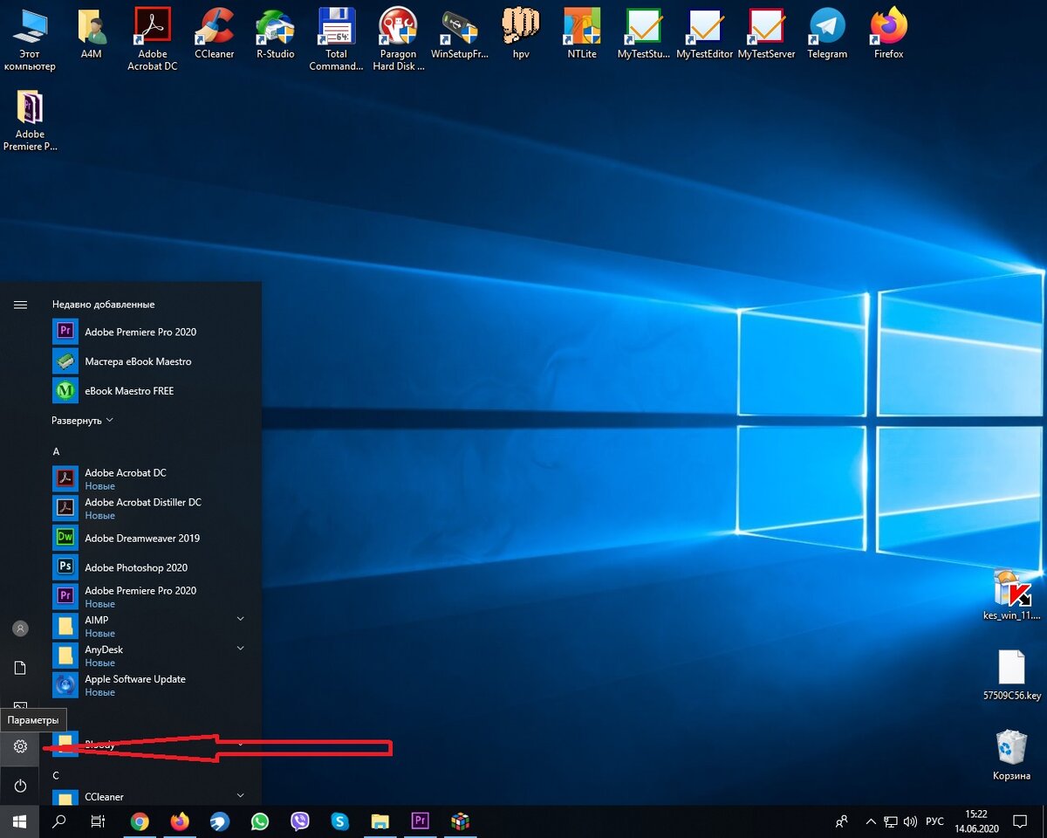This screenshot has width=1047, height=838.
Task: Open File Explorer from taskbar
Action: point(380,821)
